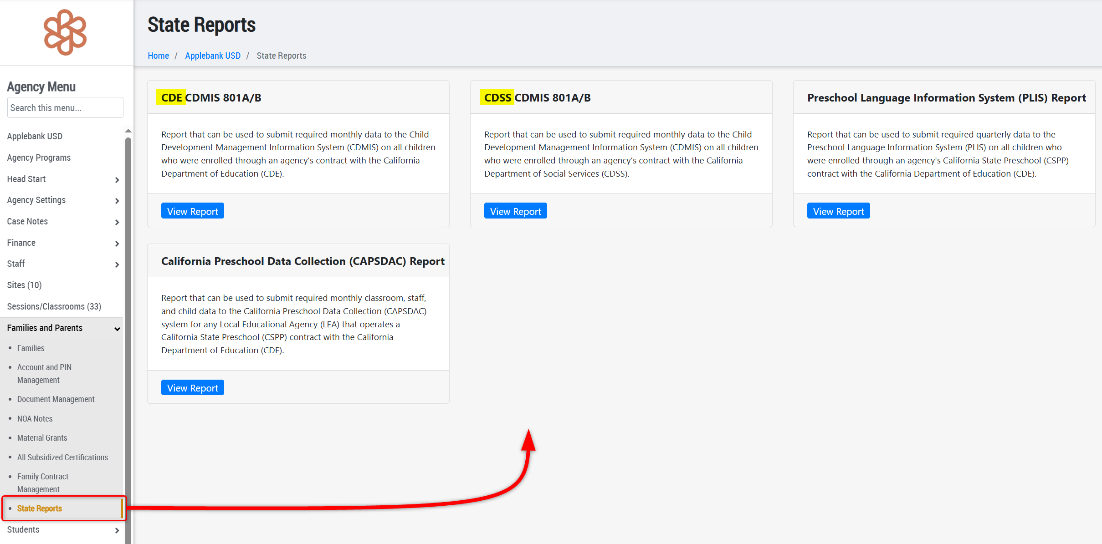View the CDE CDMIS 801A/B report
1102x544 pixels.
coord(192,211)
